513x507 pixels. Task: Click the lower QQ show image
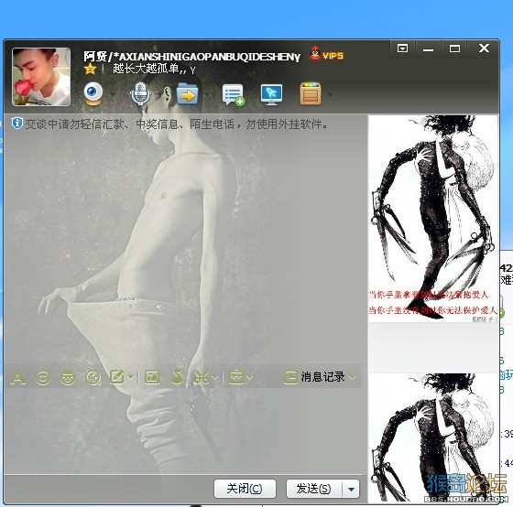(433, 437)
